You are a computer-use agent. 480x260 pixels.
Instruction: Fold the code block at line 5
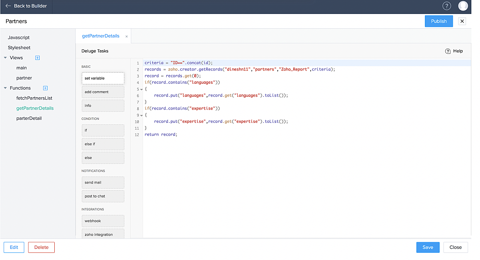[142, 89]
